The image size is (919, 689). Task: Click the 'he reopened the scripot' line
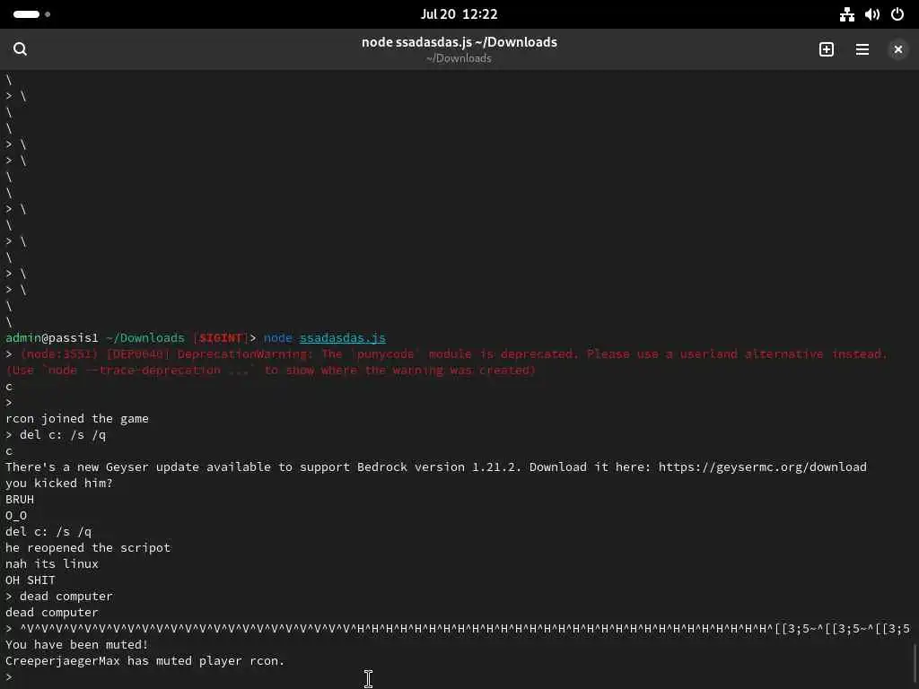[88, 548]
